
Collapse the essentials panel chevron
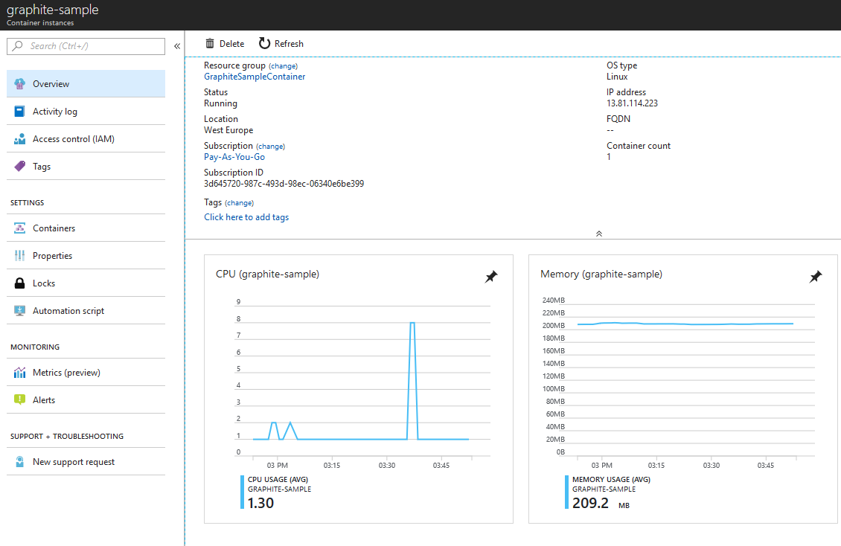click(x=598, y=233)
